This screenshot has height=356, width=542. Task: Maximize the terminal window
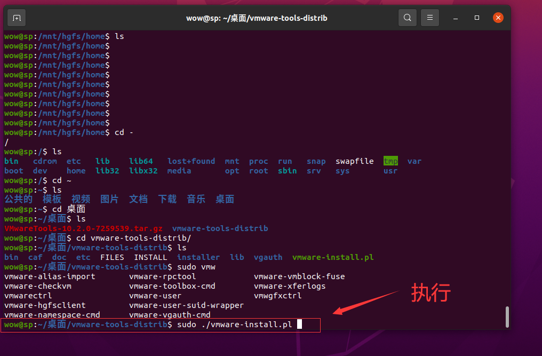pyautogui.click(x=477, y=18)
